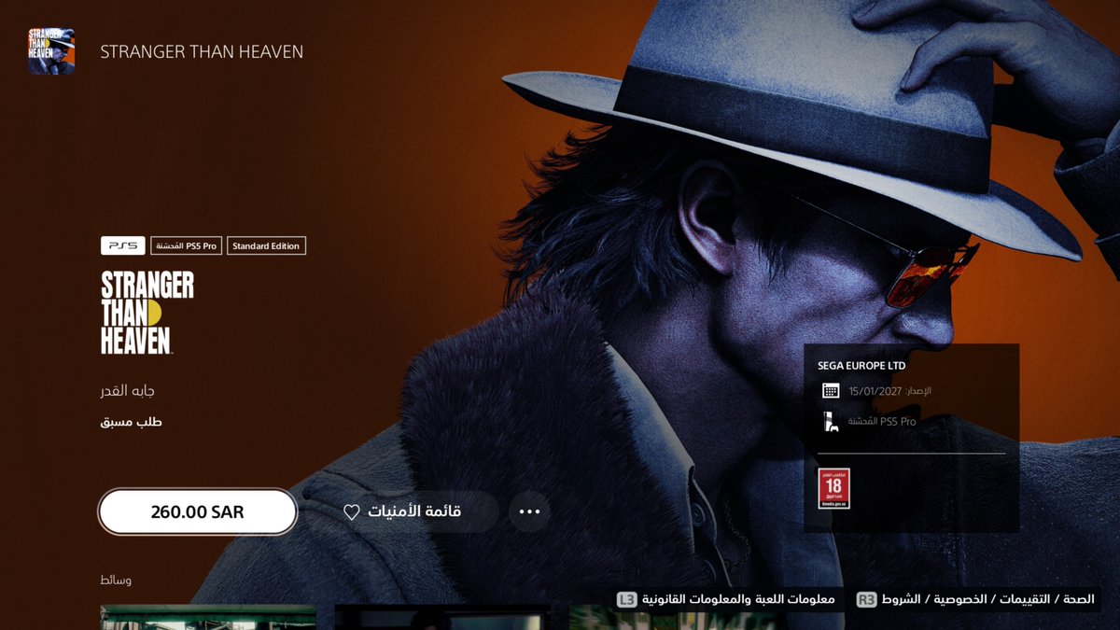The height and width of the screenshot is (630, 1120).
Task: Click the جابه القدر tagline text
Action: tap(128, 391)
